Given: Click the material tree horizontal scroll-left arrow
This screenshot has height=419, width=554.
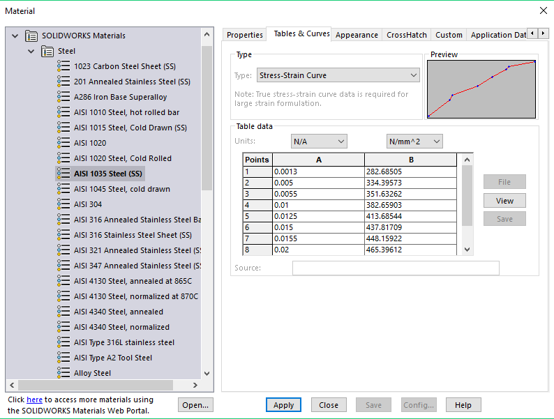Looking at the screenshot, I should tap(12, 385).
